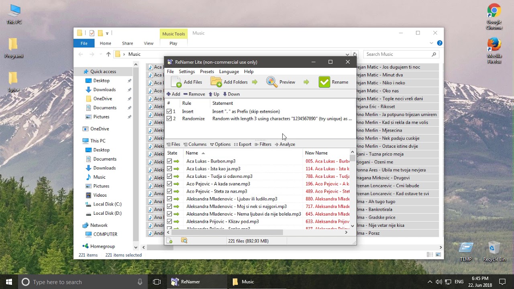
Task: Switch Explorer to large icons view
Action: 438,255
